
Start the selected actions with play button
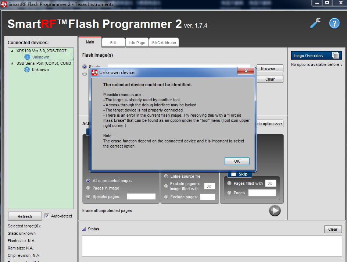[275, 210]
